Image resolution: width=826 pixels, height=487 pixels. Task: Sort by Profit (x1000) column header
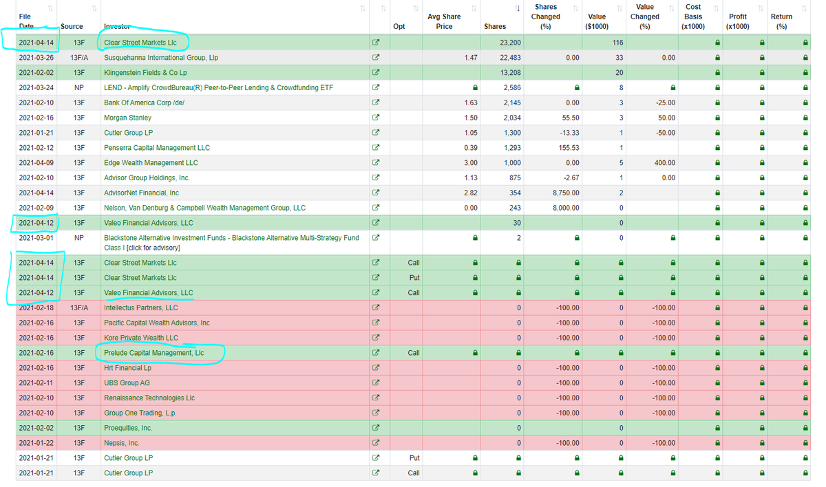tap(737, 21)
